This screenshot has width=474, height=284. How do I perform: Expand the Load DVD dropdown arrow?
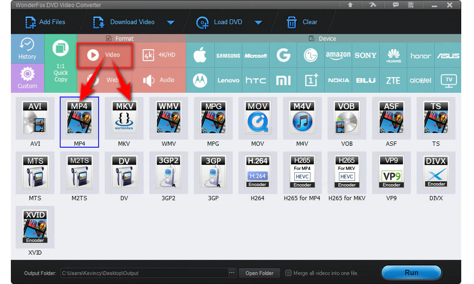[x=258, y=22]
